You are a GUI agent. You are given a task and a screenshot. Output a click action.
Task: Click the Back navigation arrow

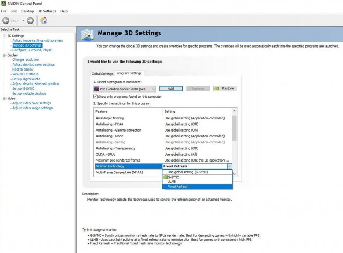pyautogui.click(x=6, y=20)
